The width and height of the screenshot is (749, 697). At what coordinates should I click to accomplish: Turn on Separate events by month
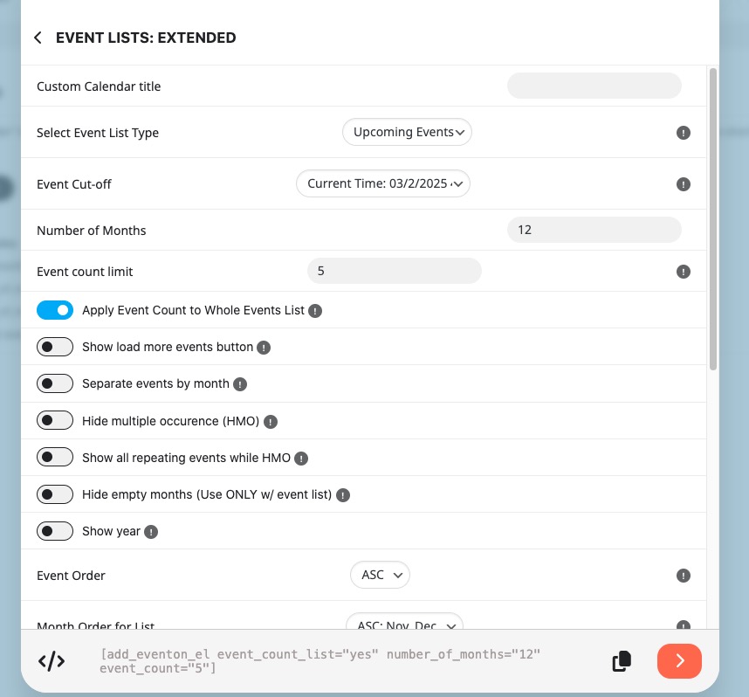pyautogui.click(x=55, y=383)
